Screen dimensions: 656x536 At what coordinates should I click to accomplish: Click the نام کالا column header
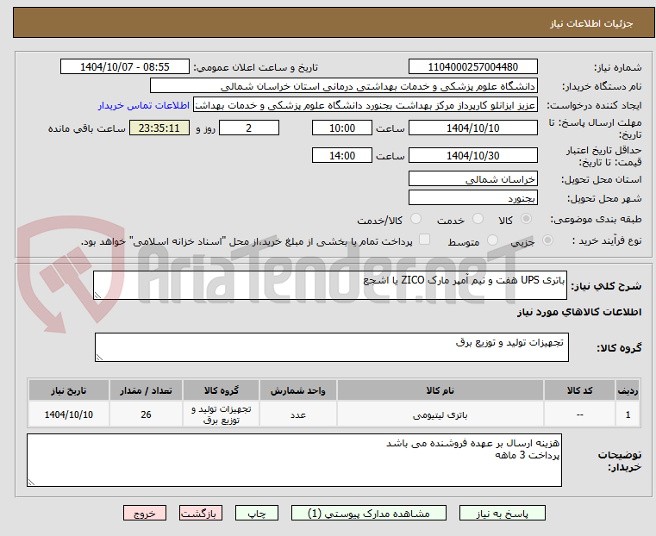point(440,390)
